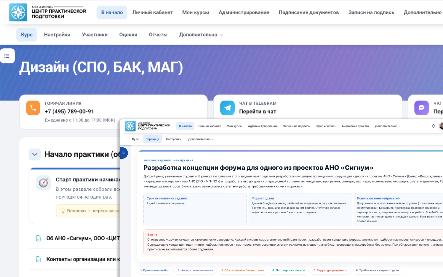The height and width of the screenshot is (277, 443).
Task: Click the Дизайн (СПО, БАК, МАГ) title
Action: point(101,67)
